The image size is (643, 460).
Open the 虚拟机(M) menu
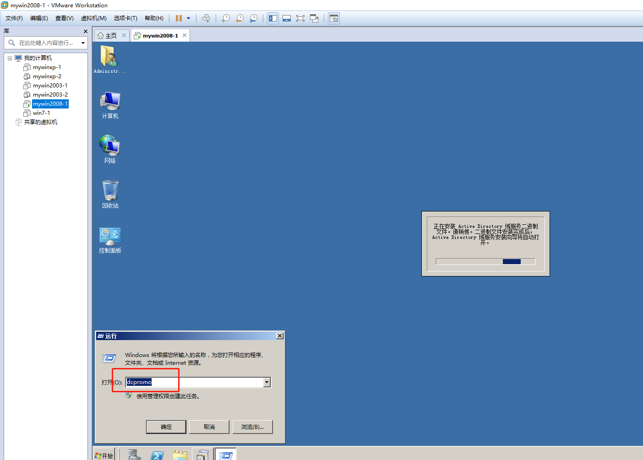click(93, 18)
